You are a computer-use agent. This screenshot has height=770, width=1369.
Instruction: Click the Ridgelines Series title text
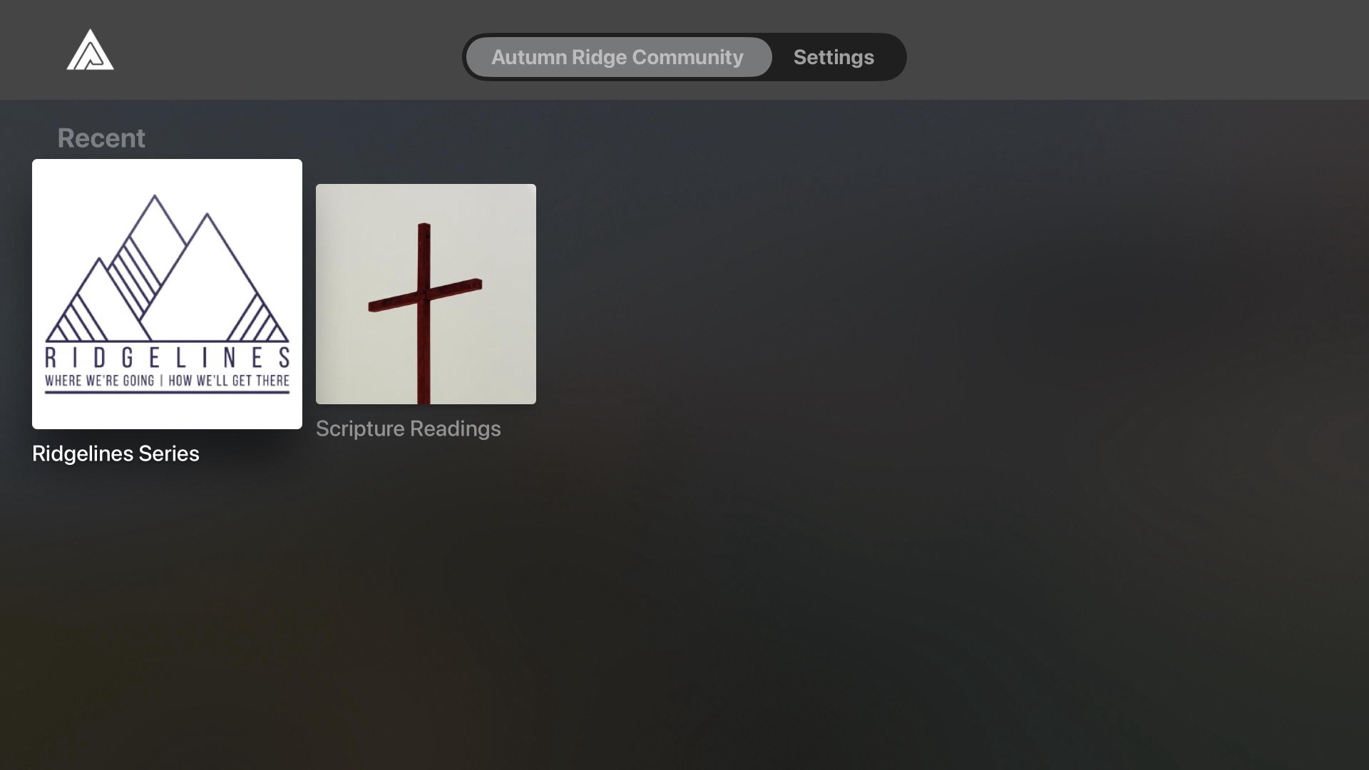point(116,453)
